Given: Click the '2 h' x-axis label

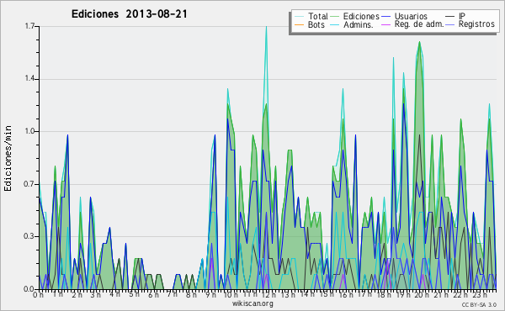Looking at the screenshot, I should [x=77, y=295].
